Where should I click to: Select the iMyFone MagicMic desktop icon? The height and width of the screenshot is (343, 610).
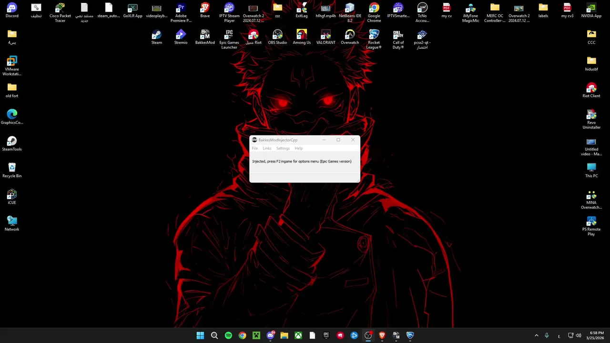coord(470,13)
